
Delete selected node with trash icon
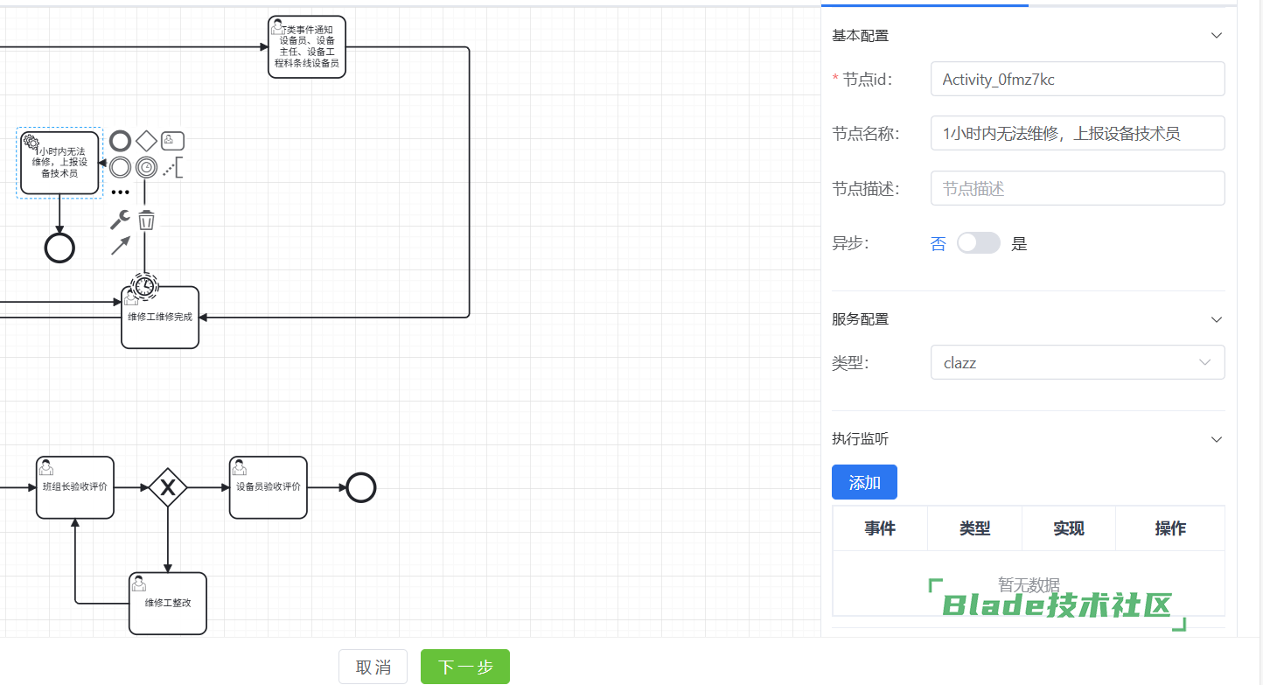(x=146, y=220)
